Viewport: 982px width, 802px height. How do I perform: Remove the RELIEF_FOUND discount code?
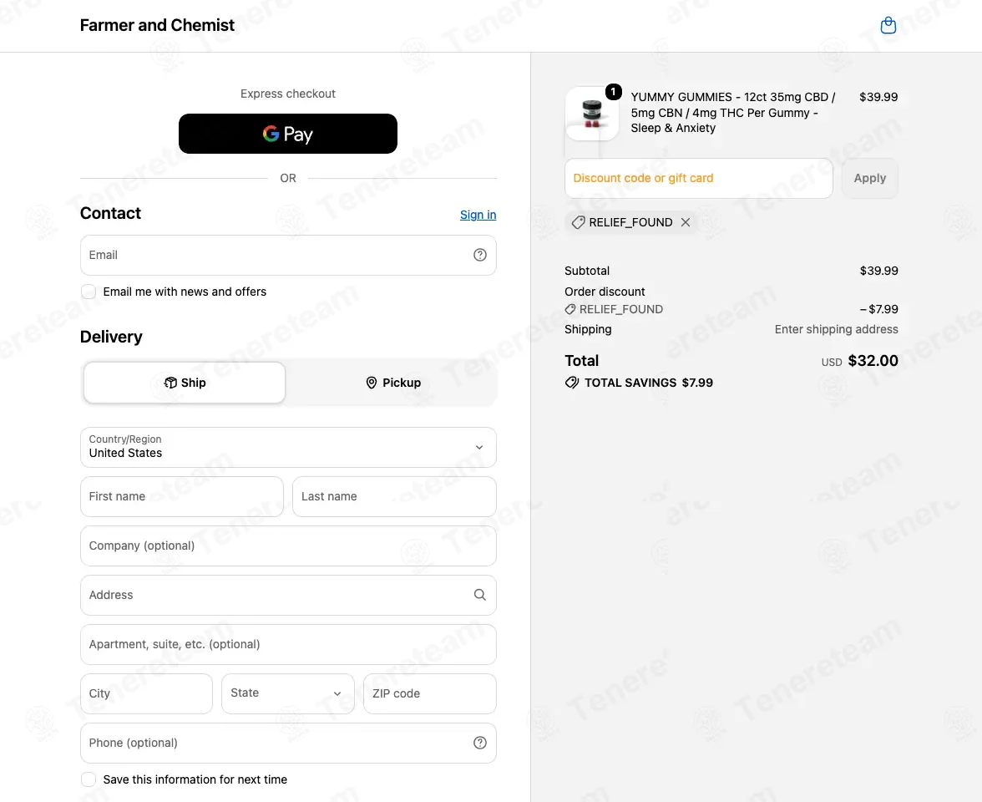(x=686, y=222)
